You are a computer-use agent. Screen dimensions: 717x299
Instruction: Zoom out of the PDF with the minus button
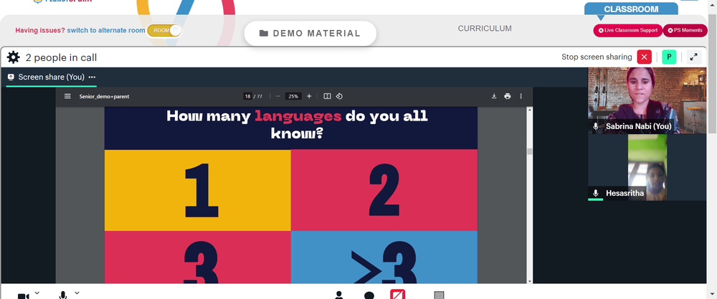pos(277,96)
